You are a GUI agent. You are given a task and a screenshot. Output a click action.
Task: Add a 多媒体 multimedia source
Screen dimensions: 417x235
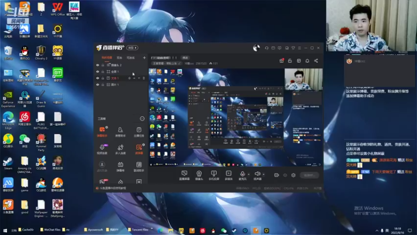[x=228, y=175]
